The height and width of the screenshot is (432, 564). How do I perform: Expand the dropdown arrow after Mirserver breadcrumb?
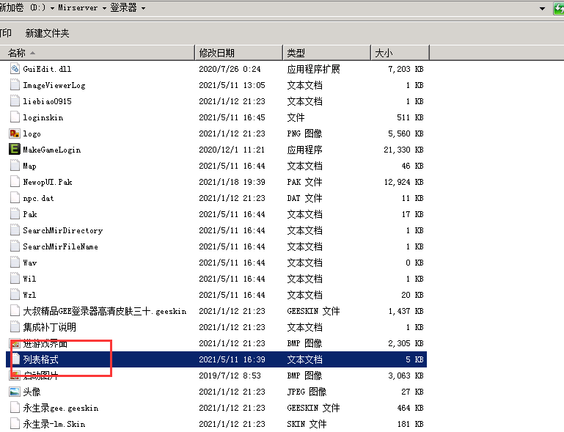[103, 8]
